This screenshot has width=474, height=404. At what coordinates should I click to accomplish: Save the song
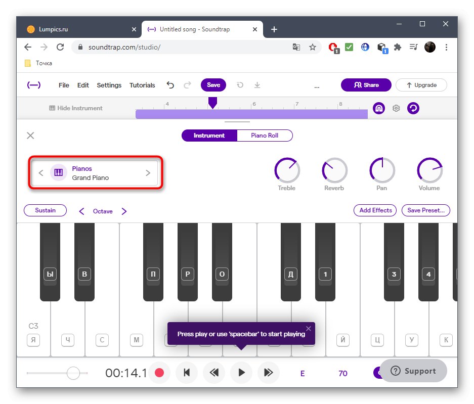click(213, 85)
